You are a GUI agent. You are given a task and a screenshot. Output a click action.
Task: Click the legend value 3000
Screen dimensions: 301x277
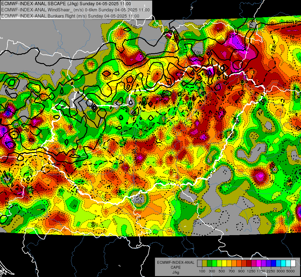coord(281,271)
